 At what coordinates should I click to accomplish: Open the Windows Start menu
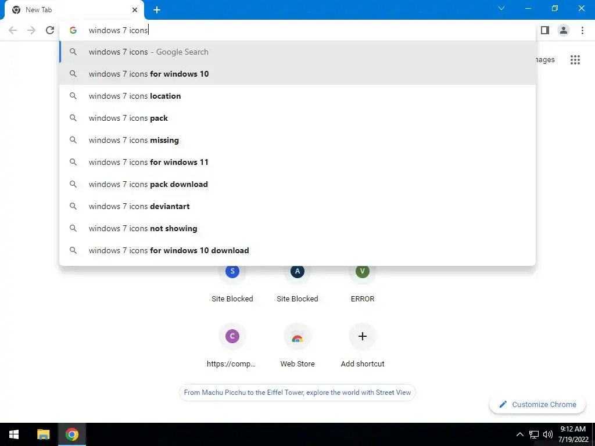click(x=14, y=434)
